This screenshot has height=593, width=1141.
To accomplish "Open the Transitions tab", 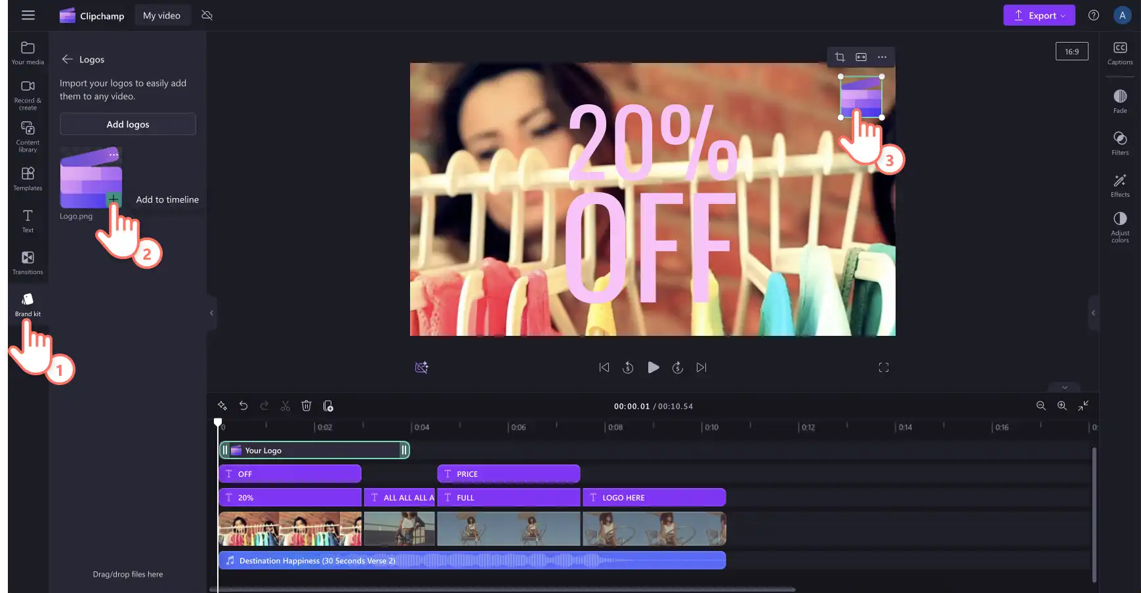I will (28, 262).
